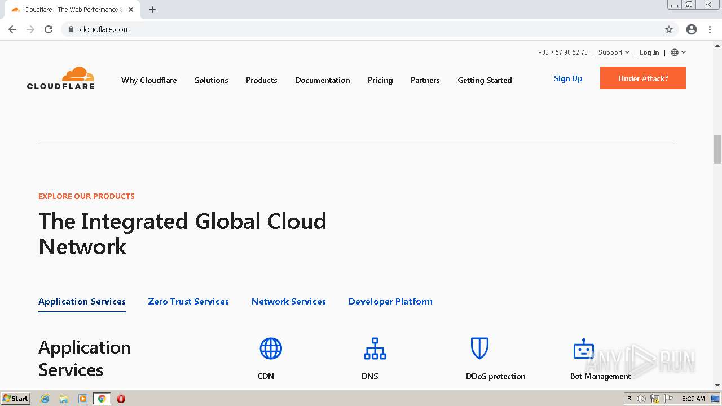Click the action center flag icon

(668, 399)
